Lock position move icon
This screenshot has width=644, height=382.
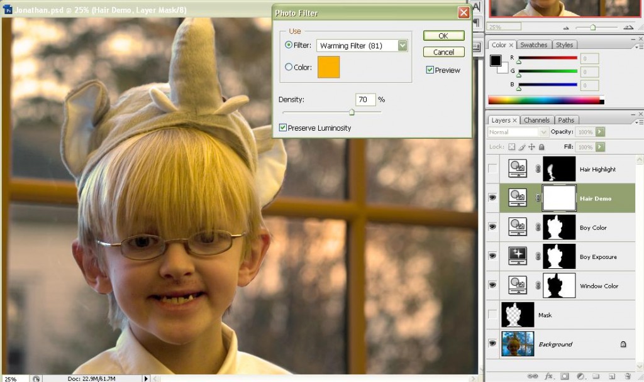(531, 147)
